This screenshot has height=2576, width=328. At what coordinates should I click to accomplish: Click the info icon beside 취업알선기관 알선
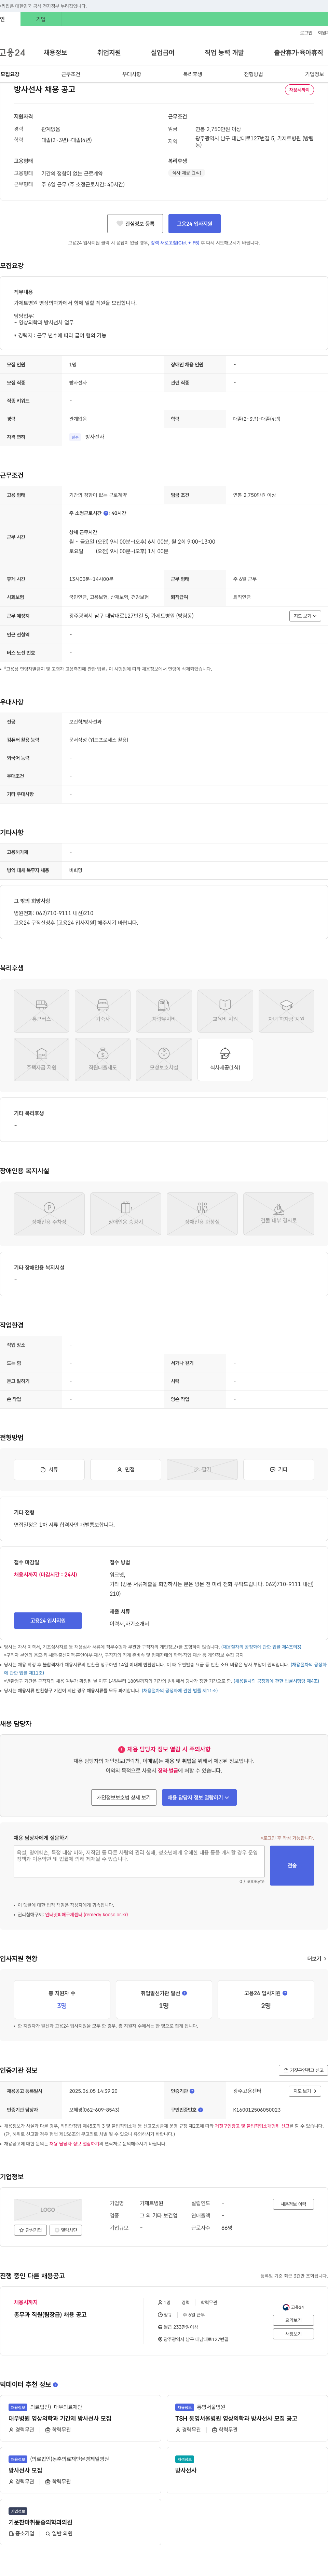[x=185, y=1993]
